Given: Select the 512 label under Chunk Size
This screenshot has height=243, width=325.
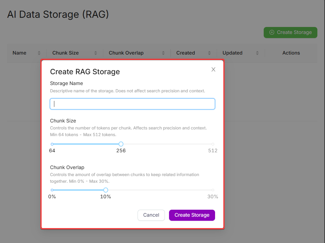Looking at the screenshot, I should 213,151.
